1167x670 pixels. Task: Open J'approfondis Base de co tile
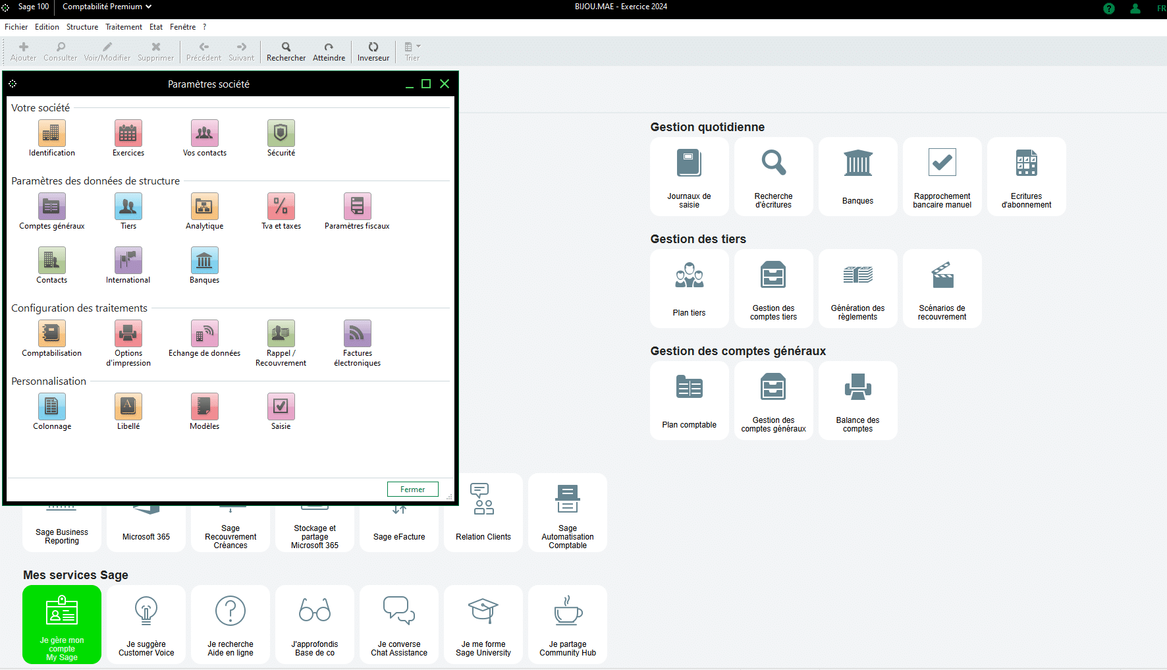[x=315, y=625]
